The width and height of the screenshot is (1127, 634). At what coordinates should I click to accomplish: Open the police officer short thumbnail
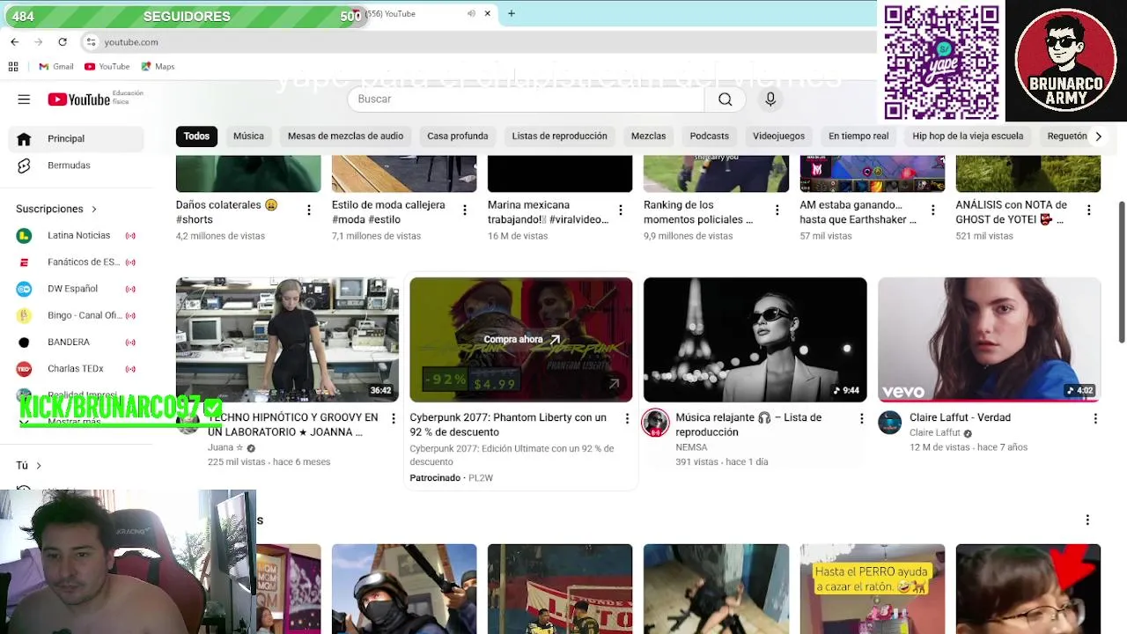click(404, 589)
